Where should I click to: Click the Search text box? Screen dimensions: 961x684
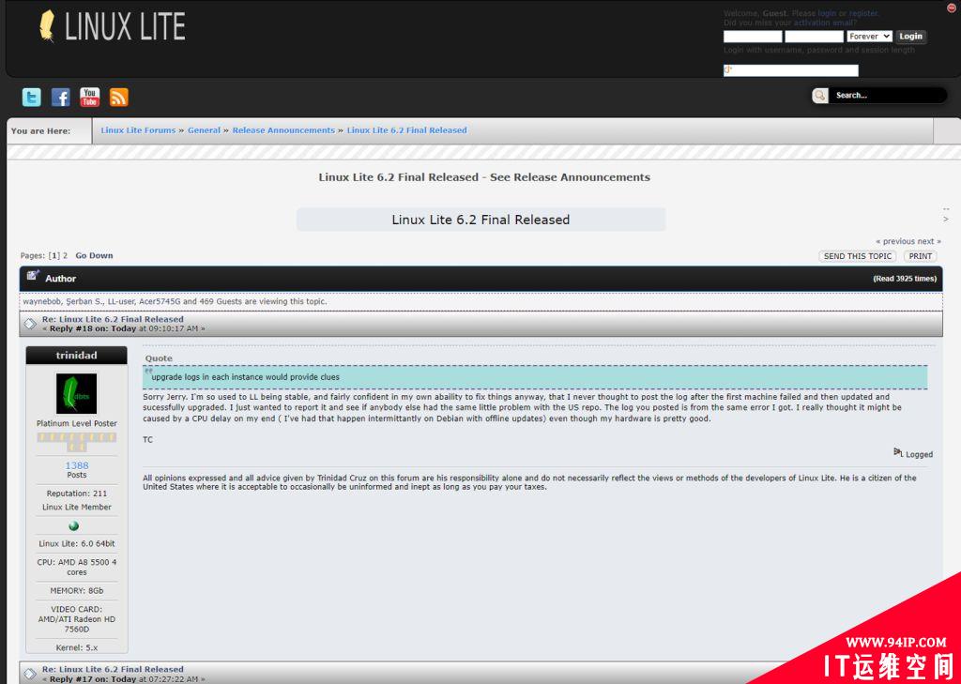pyautogui.click(x=888, y=95)
